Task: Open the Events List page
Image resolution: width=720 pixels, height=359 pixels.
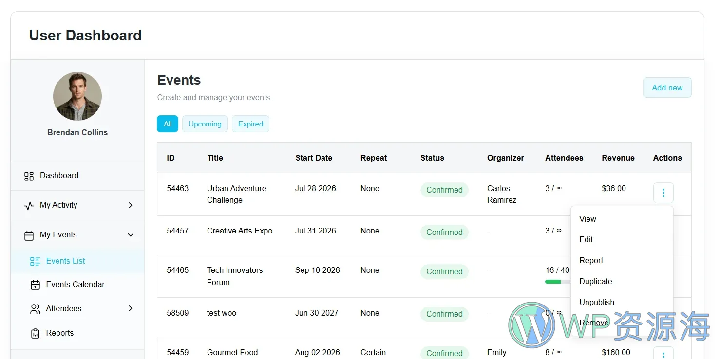Action: coord(77,261)
